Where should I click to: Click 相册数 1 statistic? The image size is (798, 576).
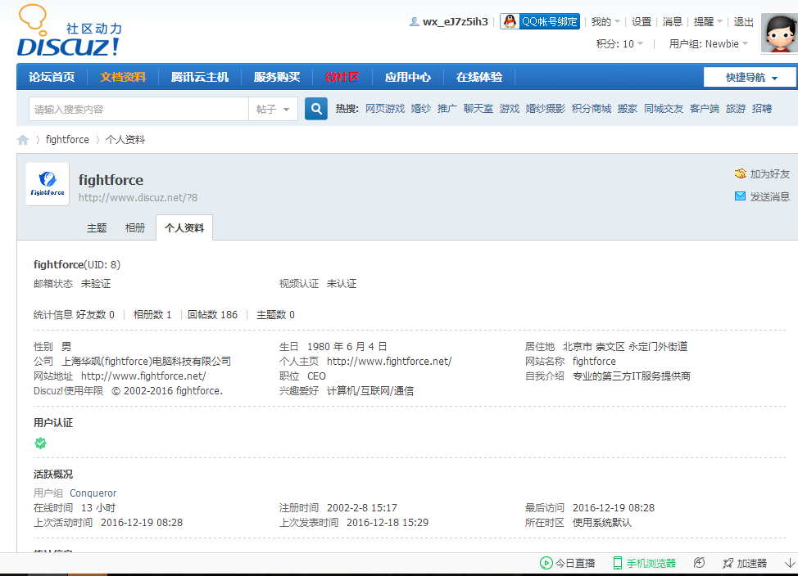tap(152, 315)
